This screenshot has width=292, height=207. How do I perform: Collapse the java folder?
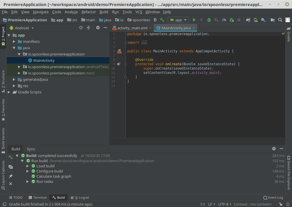tap(14, 48)
